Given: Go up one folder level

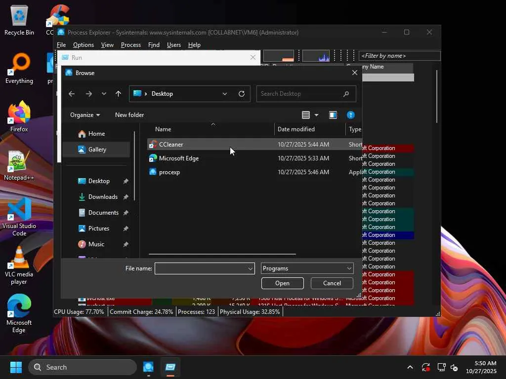Looking at the screenshot, I should 119,94.
